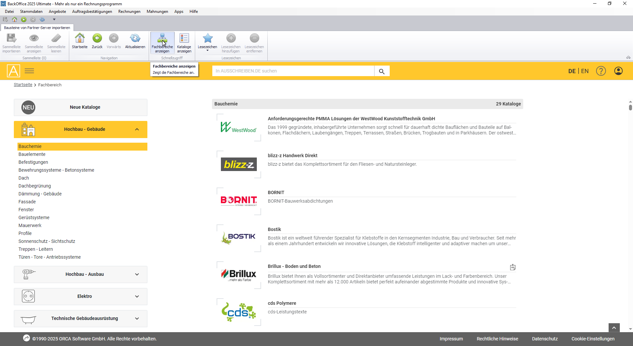633x346 pixels.
Task: Go to Startseite via house icon
Action: (x=80, y=39)
